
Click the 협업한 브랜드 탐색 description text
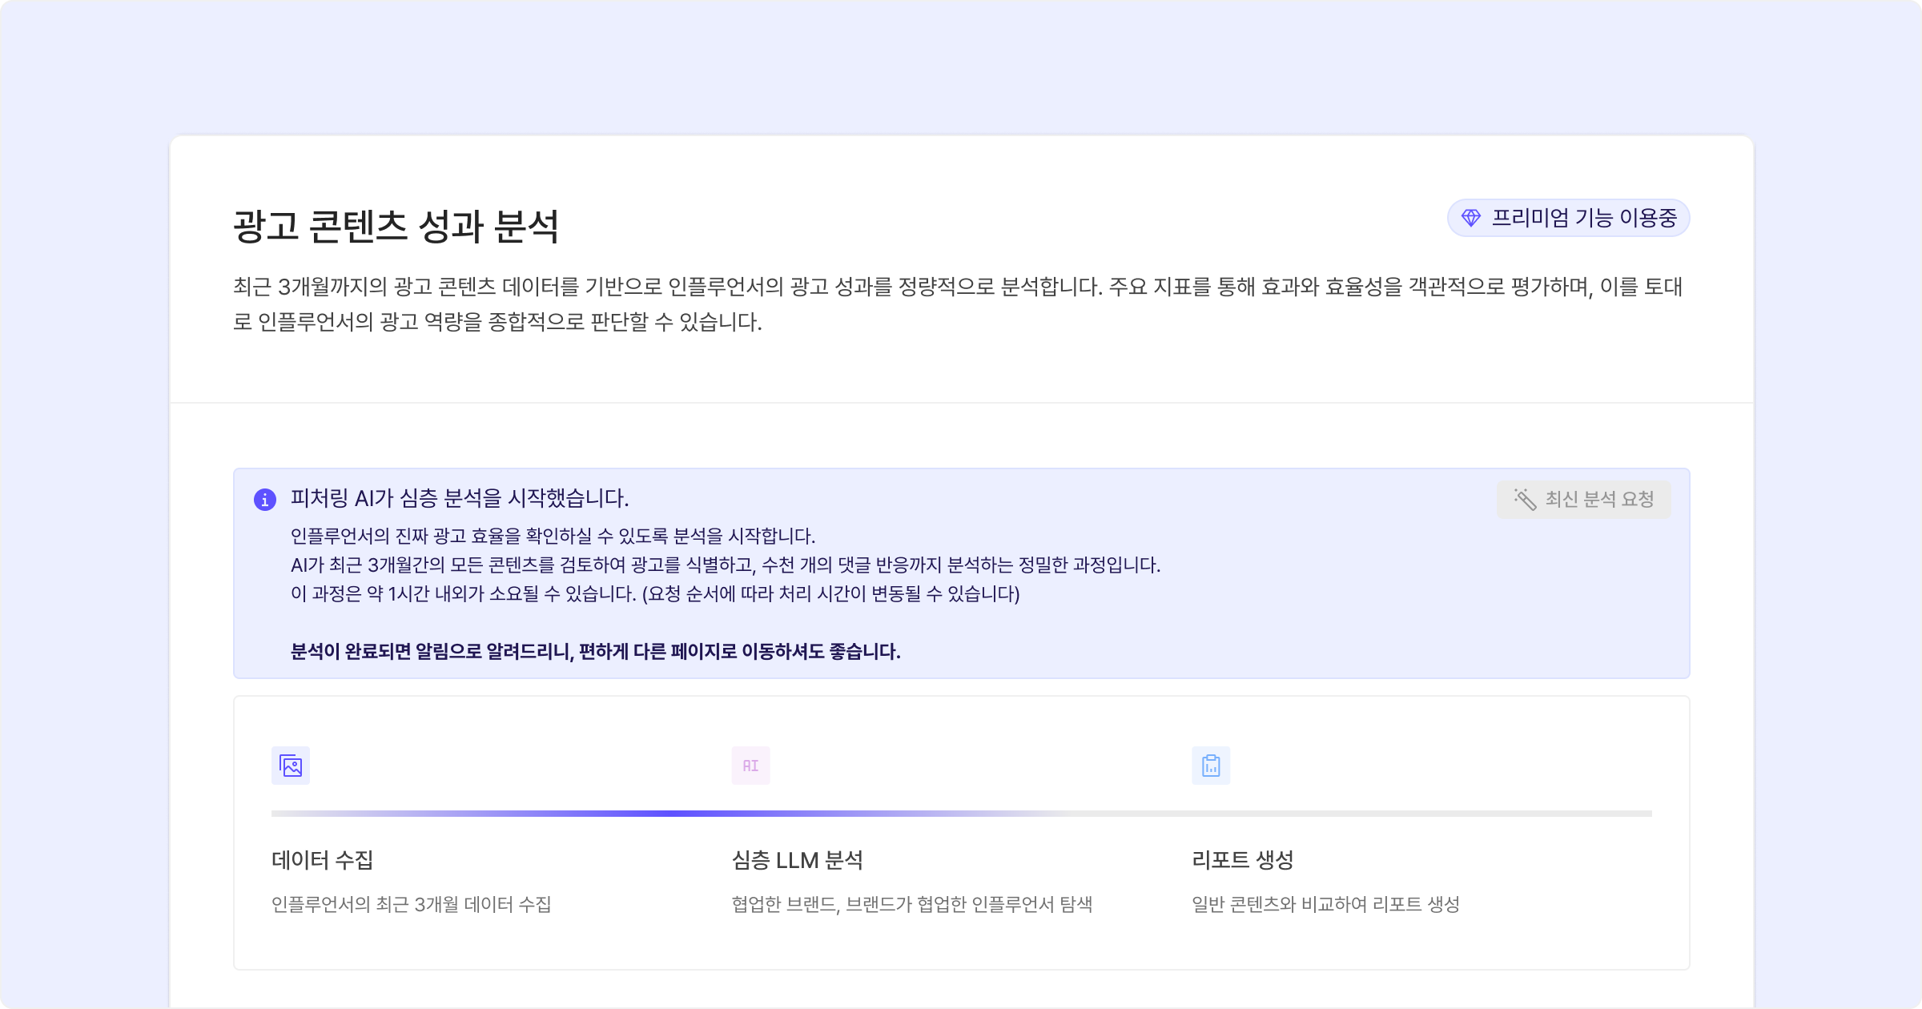pos(912,904)
